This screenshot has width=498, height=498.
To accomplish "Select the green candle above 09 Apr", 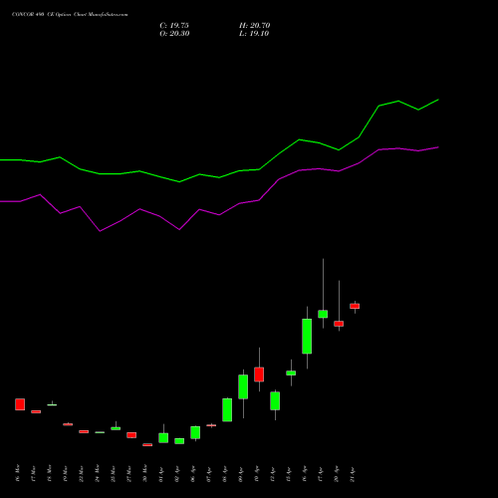I will tap(243, 386).
